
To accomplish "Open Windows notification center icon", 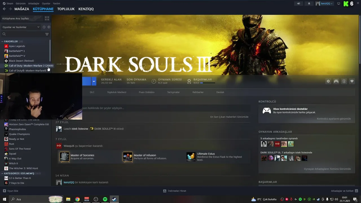I will (x=355, y=199).
